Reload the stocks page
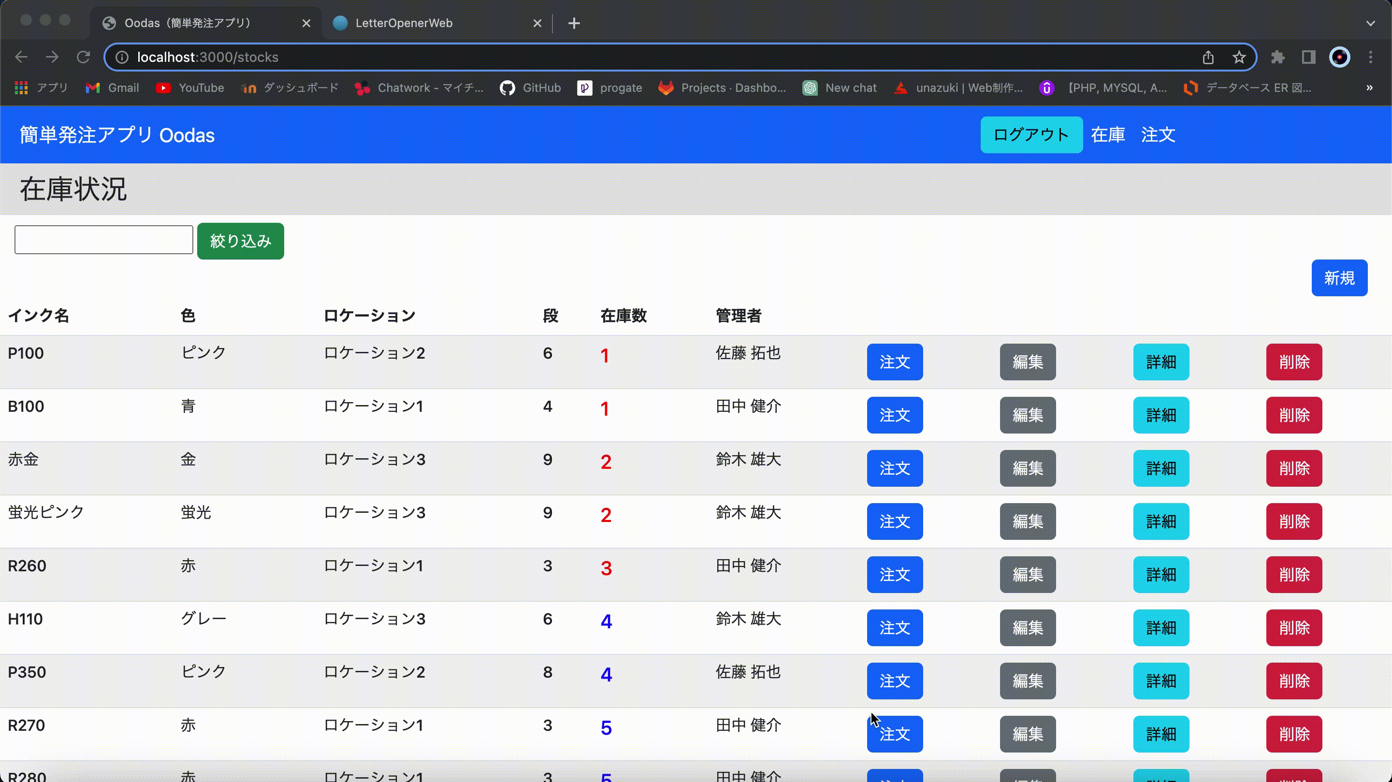 coord(84,57)
